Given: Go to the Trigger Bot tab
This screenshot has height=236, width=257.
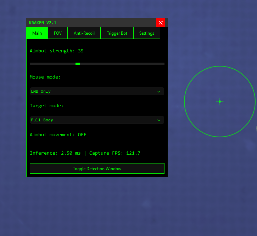Looking at the screenshot, I should click(x=117, y=33).
